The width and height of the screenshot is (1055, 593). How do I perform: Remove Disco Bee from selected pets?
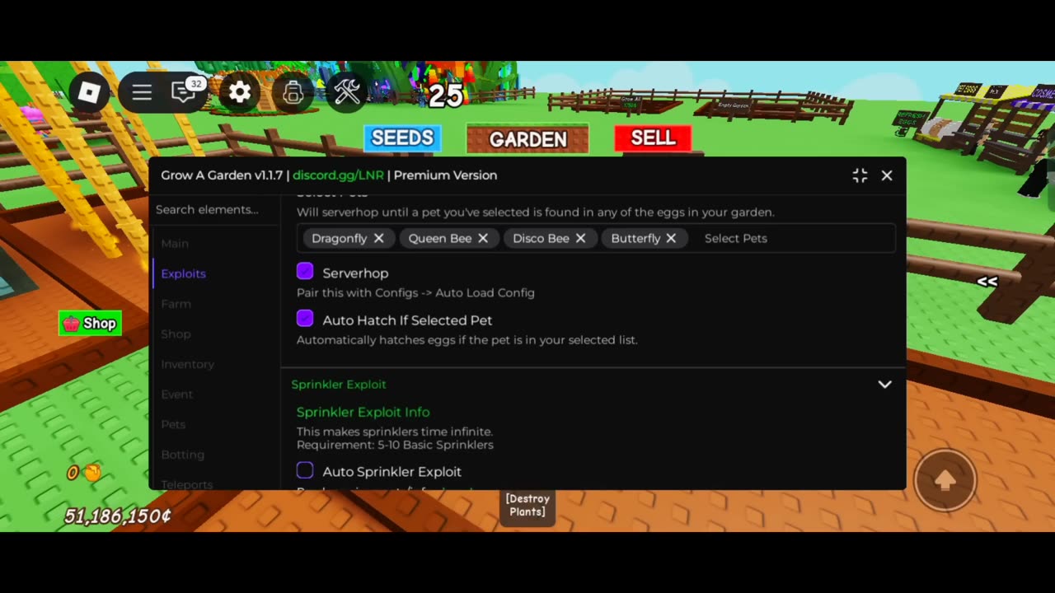coord(580,238)
